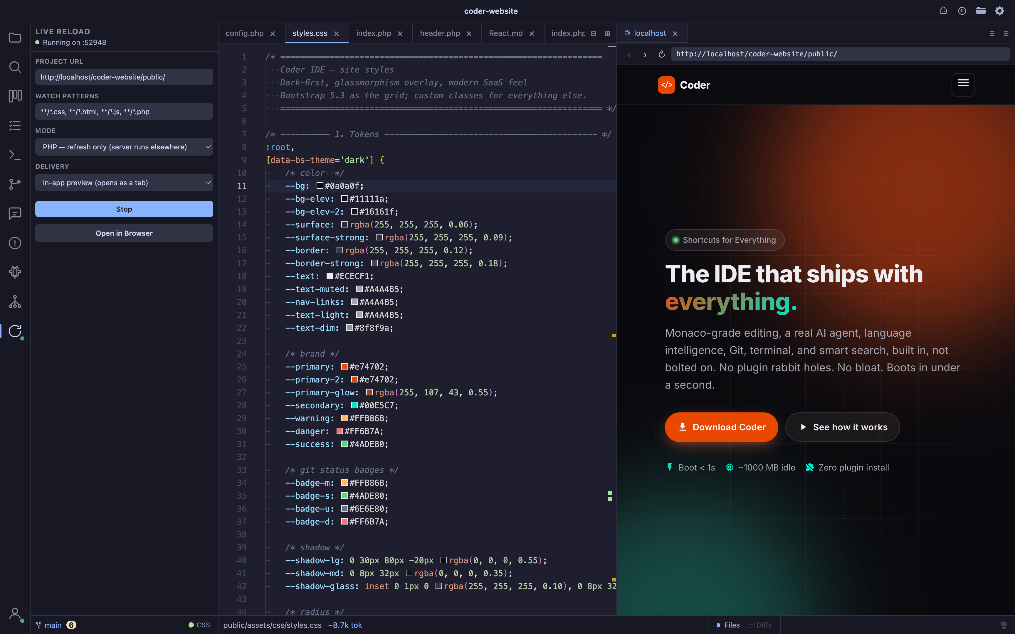This screenshot has width=1015, height=634.
Task: Go forward in the preview browser
Action: pyautogui.click(x=645, y=55)
